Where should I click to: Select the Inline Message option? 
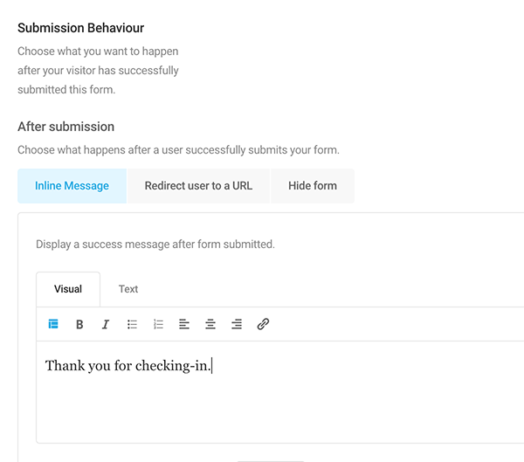pyautogui.click(x=72, y=186)
